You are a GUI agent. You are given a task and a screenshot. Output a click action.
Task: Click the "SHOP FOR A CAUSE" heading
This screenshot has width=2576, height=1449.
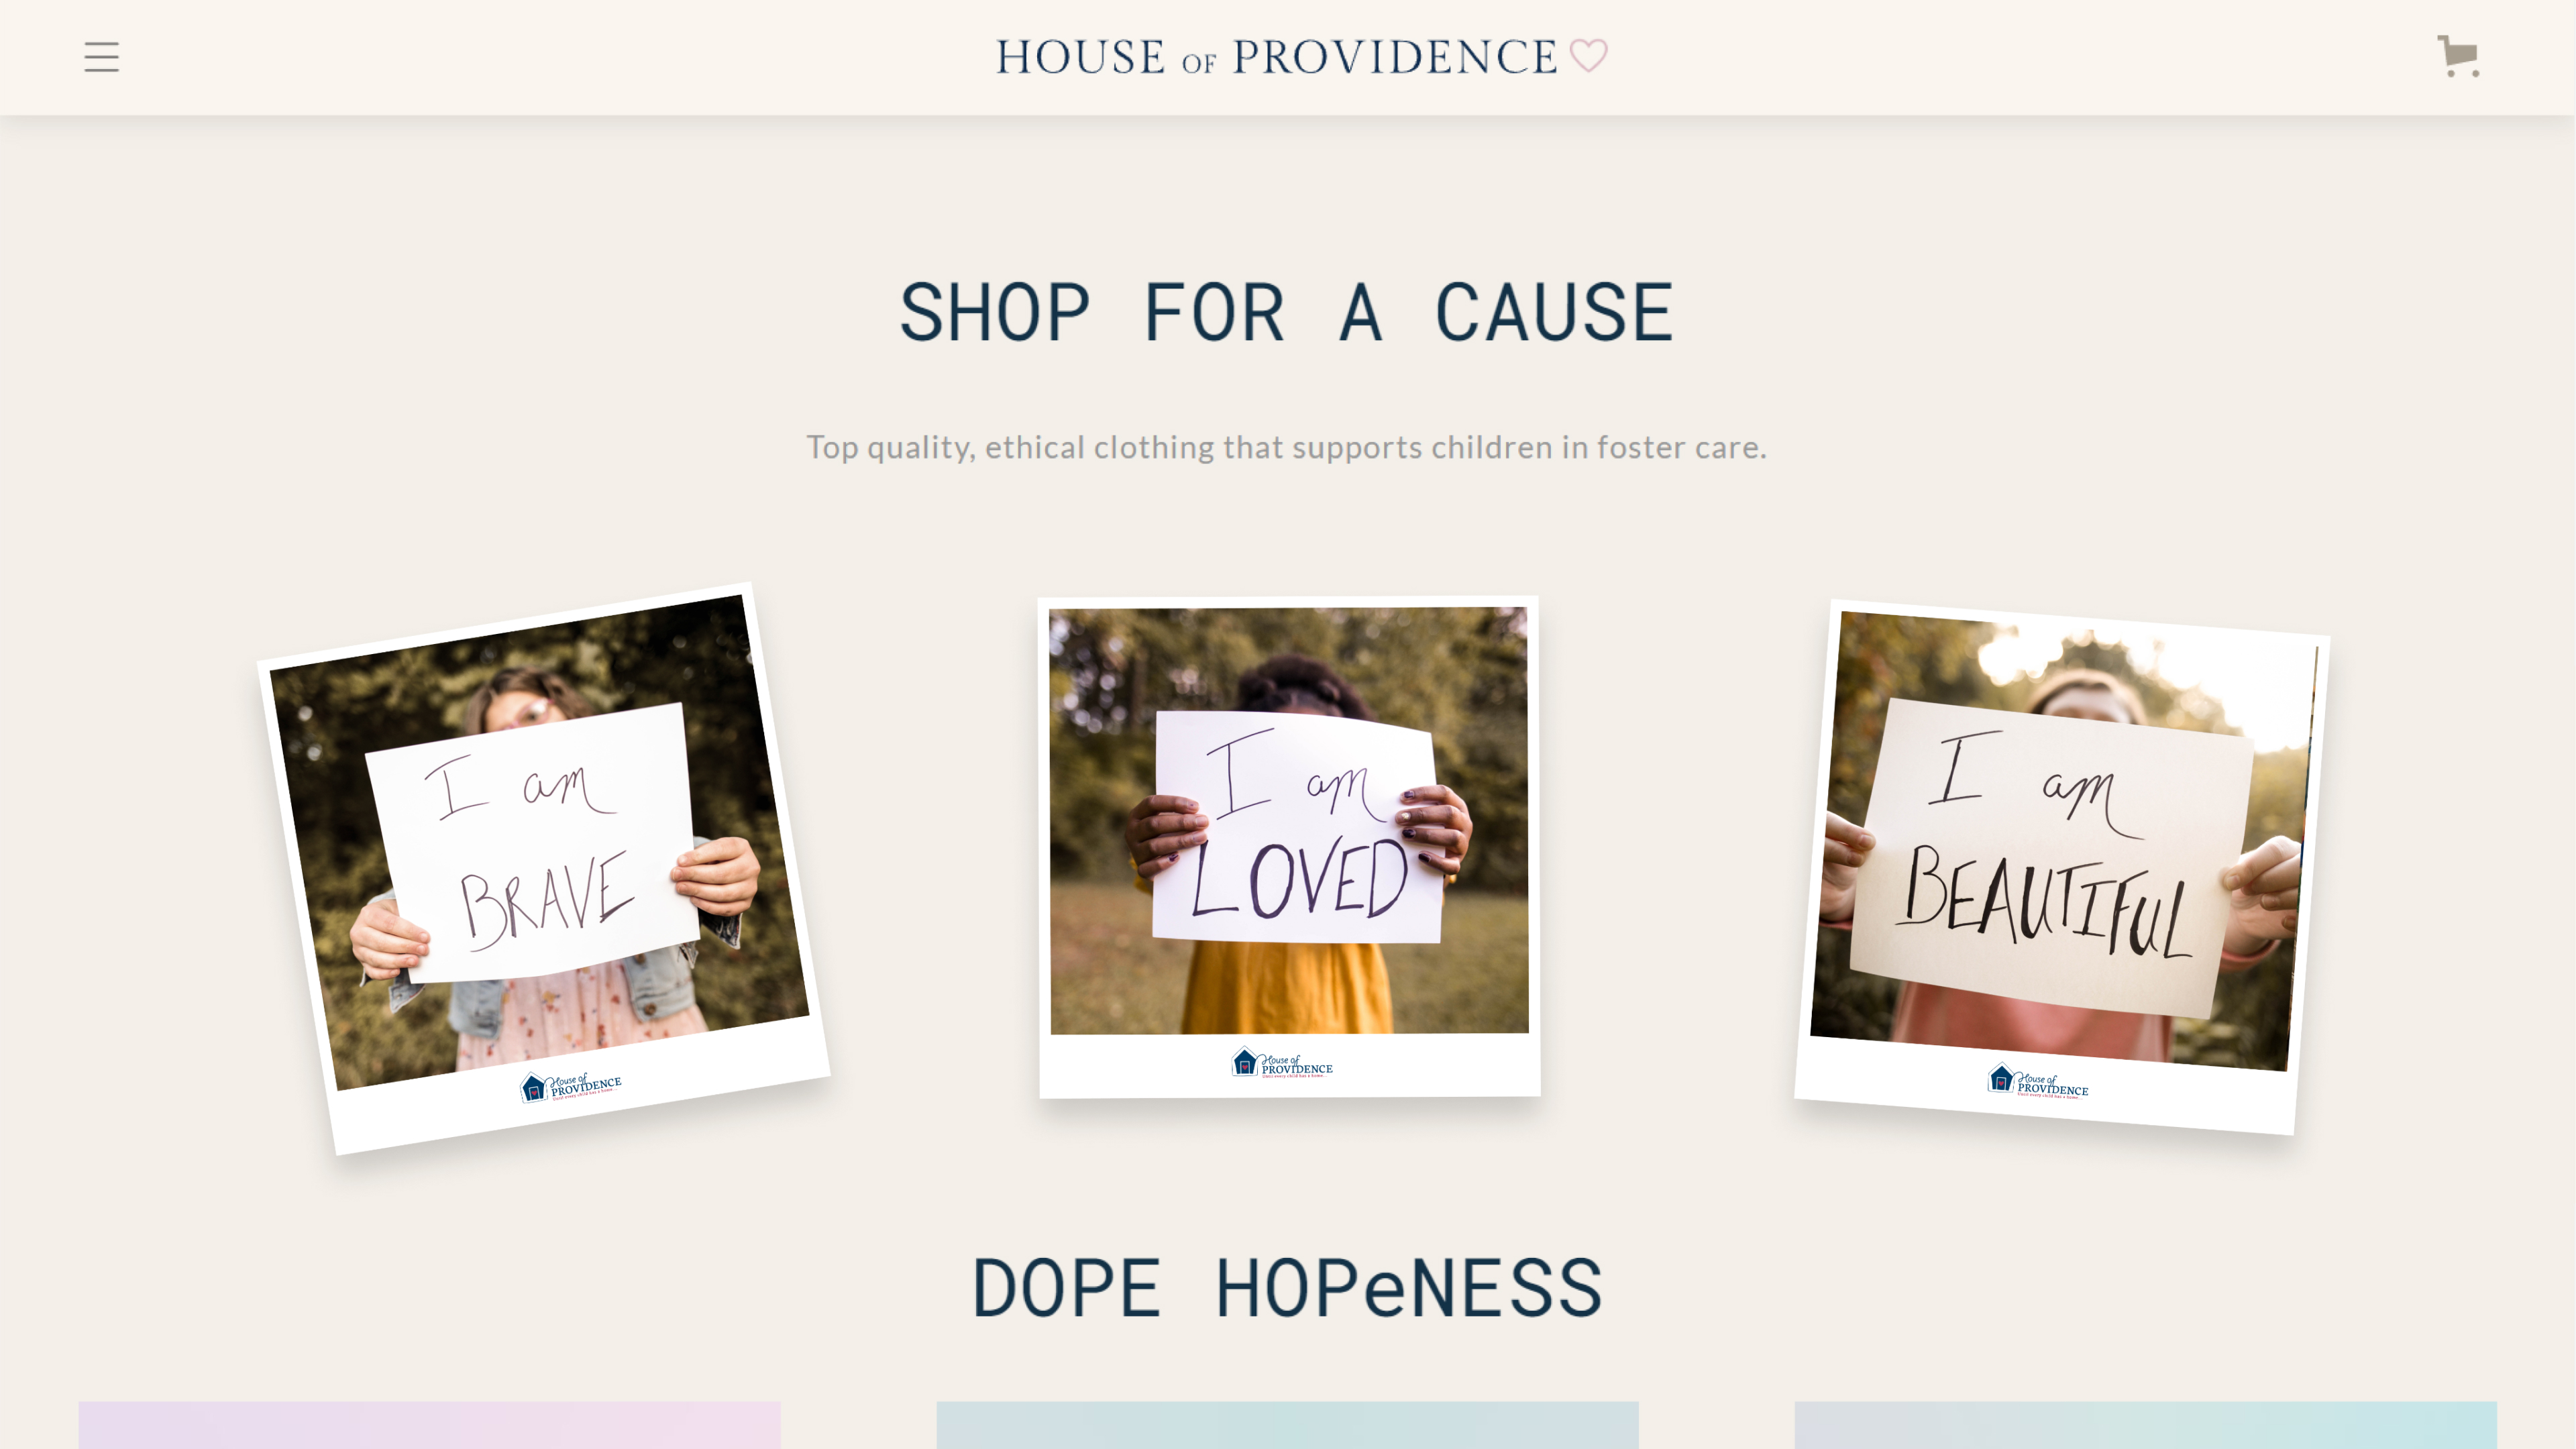[x=1286, y=312]
